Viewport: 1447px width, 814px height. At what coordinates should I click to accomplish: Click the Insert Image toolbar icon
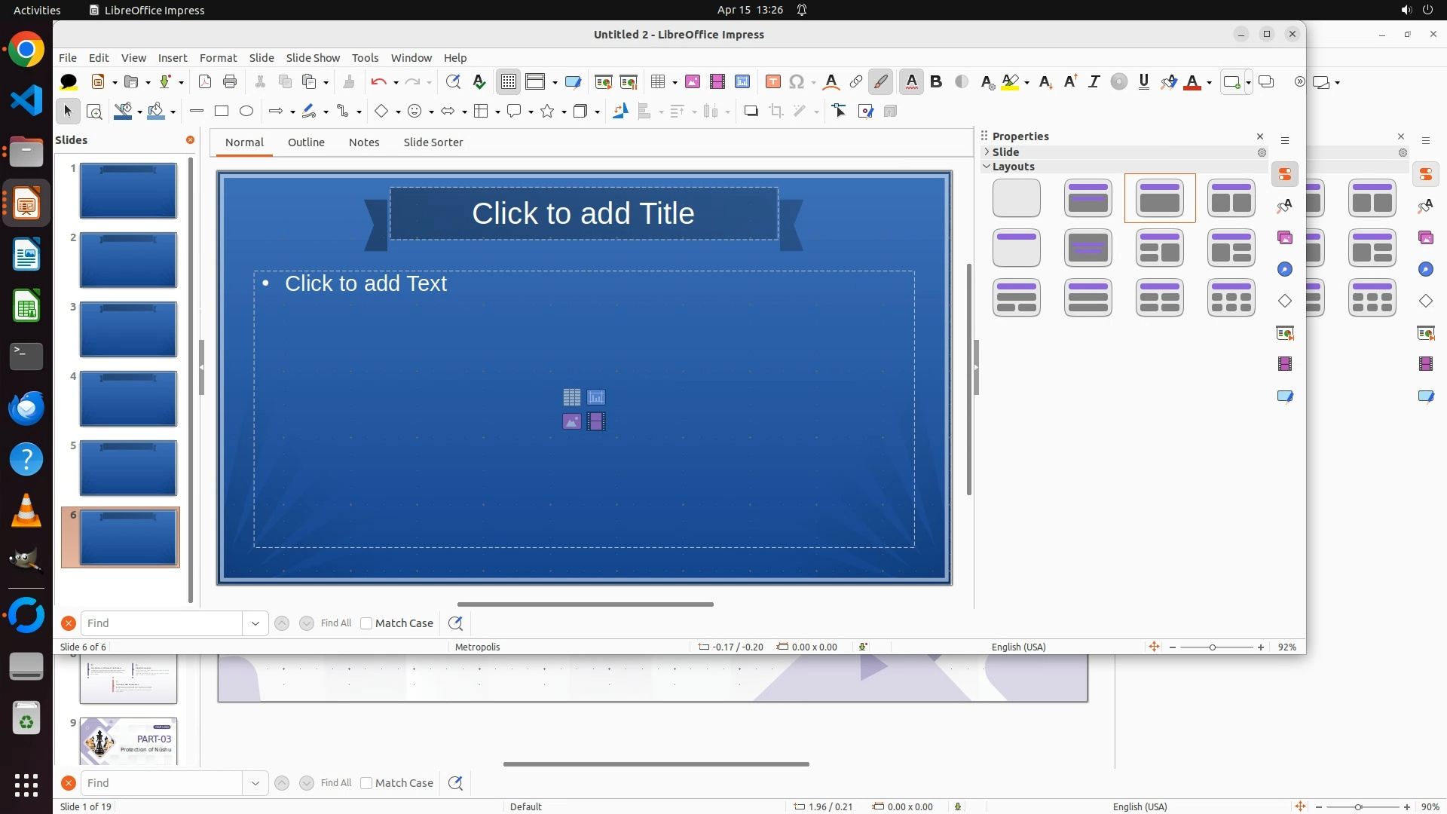693,82
